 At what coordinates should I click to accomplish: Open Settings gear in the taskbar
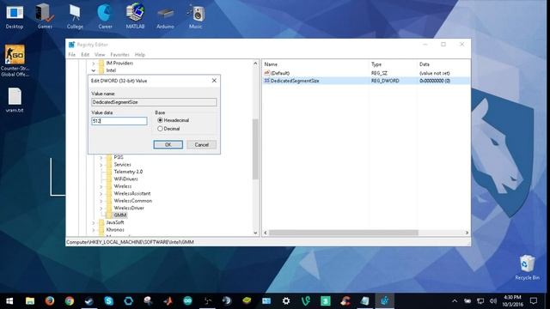pyautogui.click(x=286, y=301)
